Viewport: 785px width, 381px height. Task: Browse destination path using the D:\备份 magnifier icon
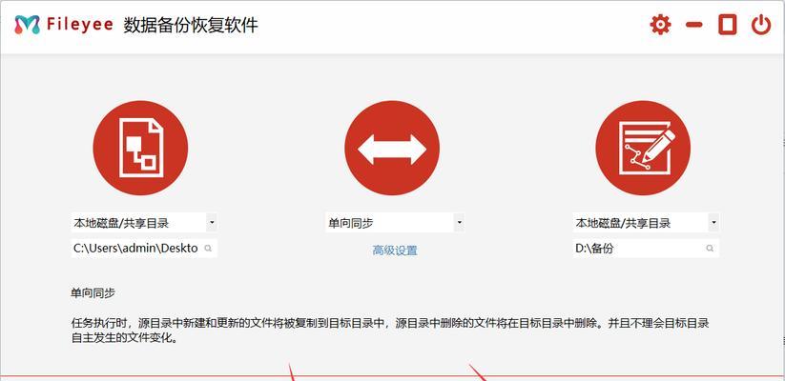(710, 248)
